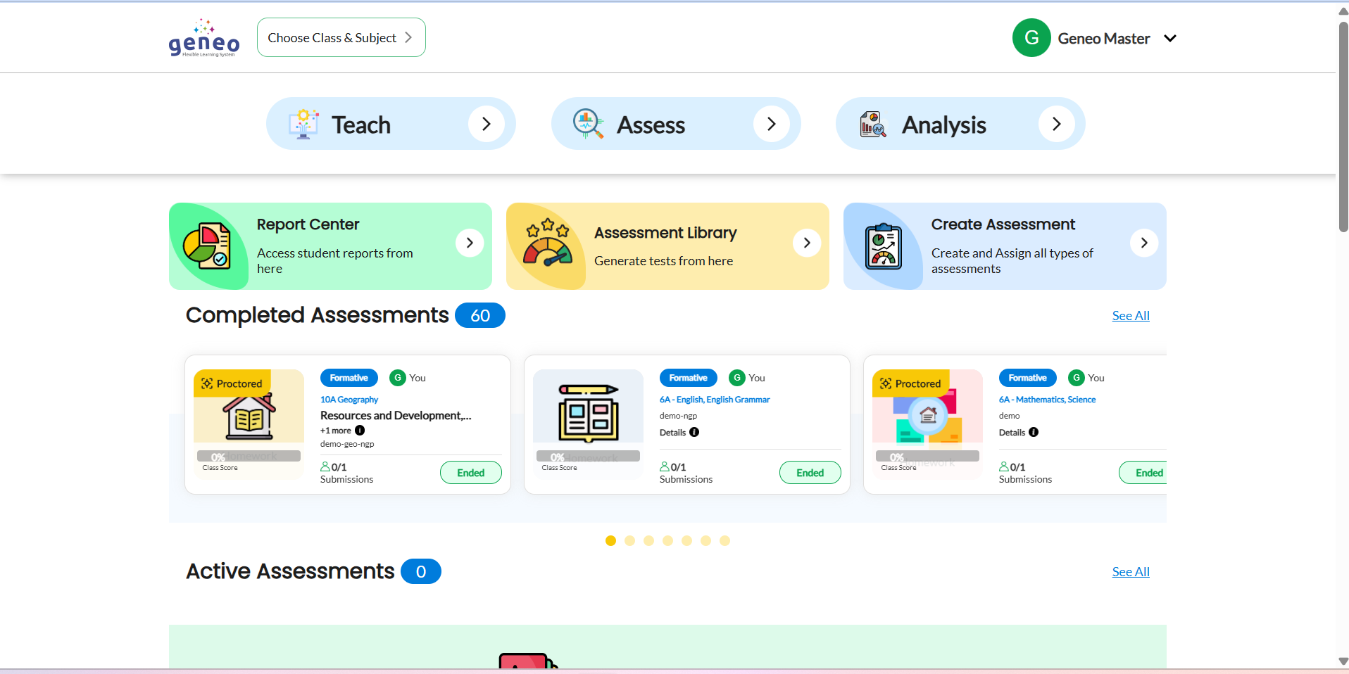
Task: Click the Geneo logo
Action: click(x=204, y=38)
